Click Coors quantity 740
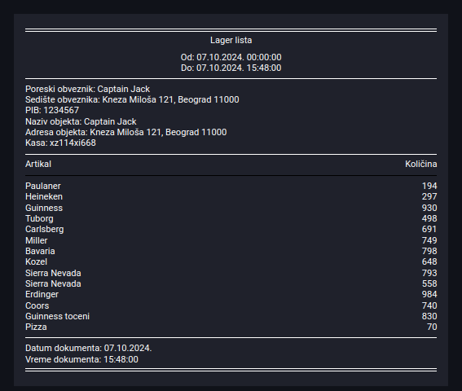Viewport: 462px width, 391px height. pos(429,305)
